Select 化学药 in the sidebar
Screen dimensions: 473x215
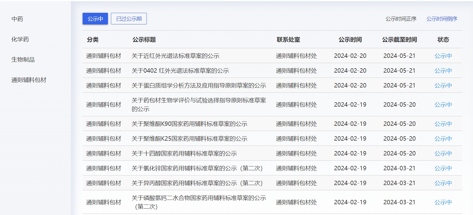click(20, 39)
